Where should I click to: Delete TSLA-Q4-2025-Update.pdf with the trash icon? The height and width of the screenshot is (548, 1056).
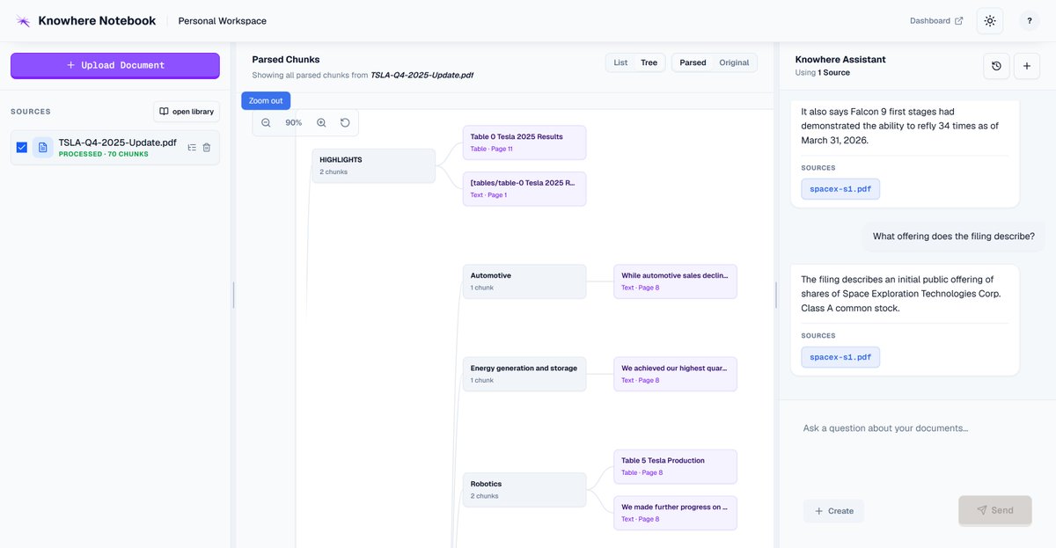pyautogui.click(x=207, y=148)
